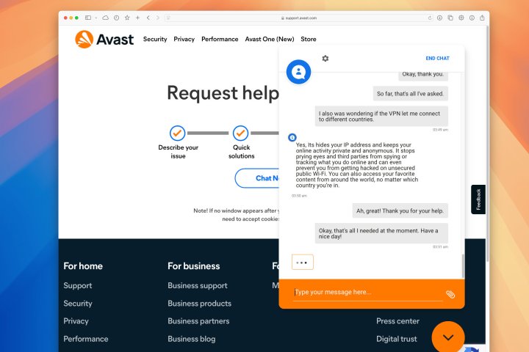Viewport: 529px width, 352px height.
Task: Click the Avast logo
Action: (x=104, y=39)
